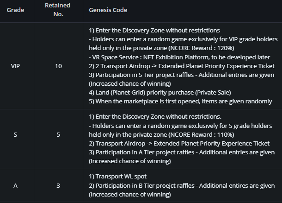Click the VR Space Service line
This screenshot has height=203, width=282.
click(179, 57)
